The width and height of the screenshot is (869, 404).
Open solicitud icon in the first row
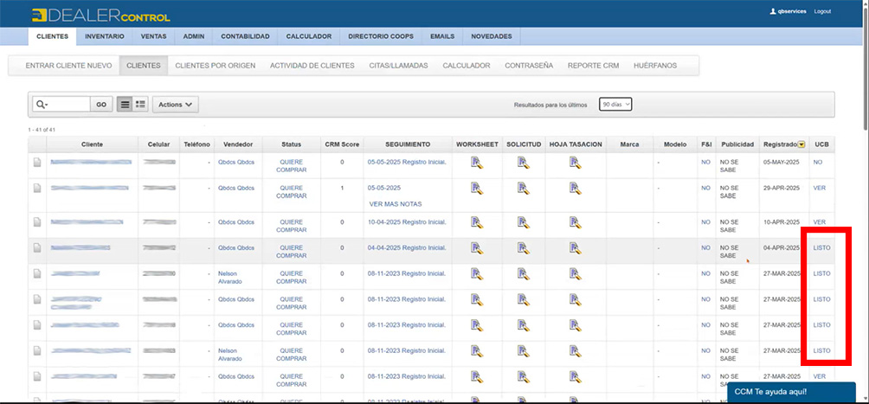523,162
